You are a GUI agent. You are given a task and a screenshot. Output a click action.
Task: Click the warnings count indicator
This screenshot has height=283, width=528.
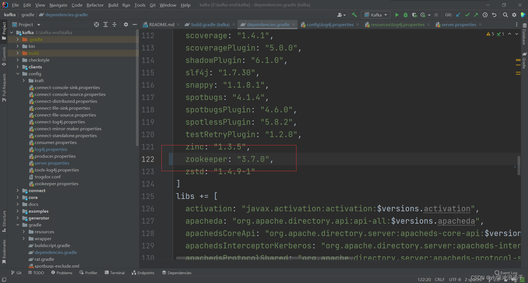pyautogui.click(x=490, y=34)
